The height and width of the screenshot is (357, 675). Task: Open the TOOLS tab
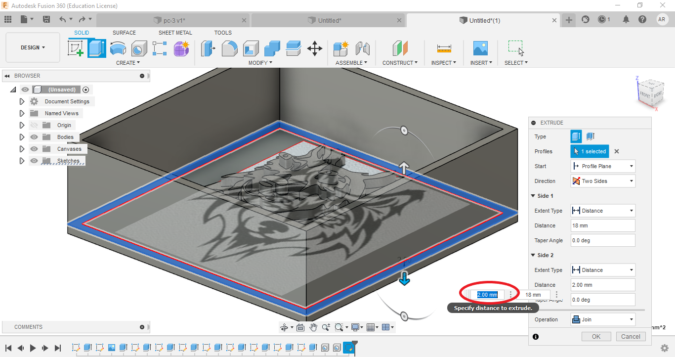[x=223, y=33]
